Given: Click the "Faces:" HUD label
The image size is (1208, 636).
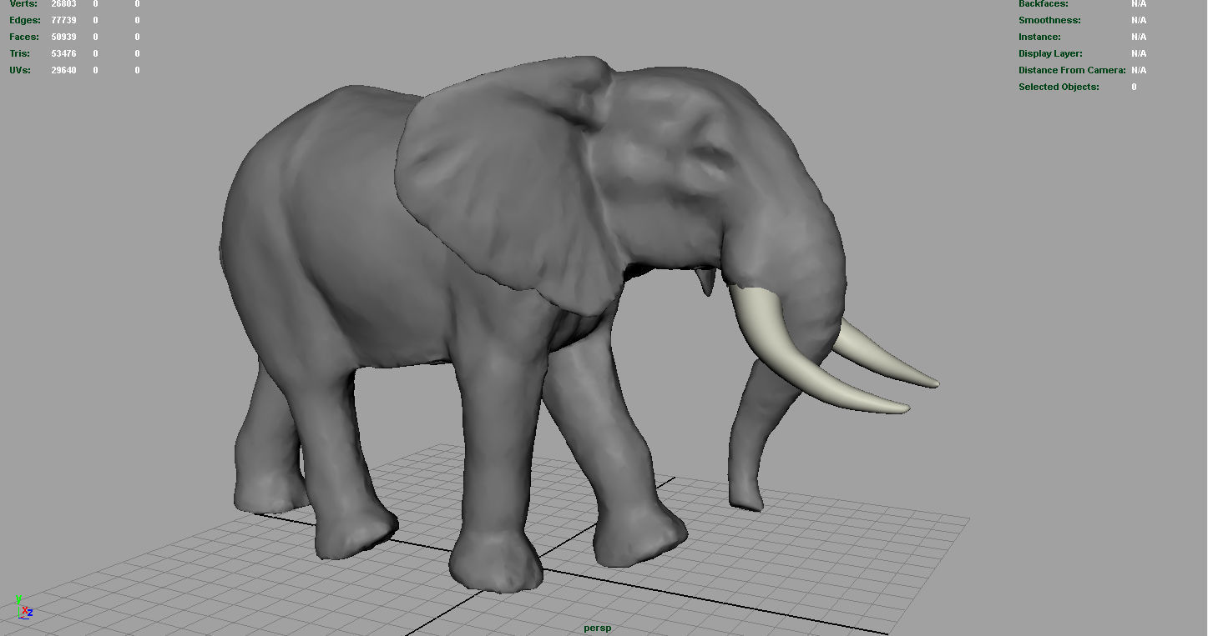Looking at the screenshot, I should click(23, 37).
